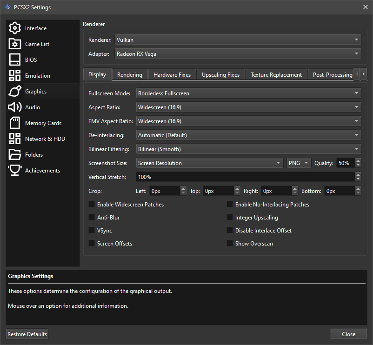Select the BIOS chip icon
Viewport: 373px width, 345px height.
(x=15, y=60)
